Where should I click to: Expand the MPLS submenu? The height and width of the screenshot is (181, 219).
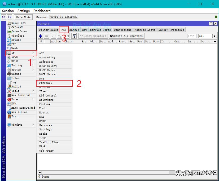click(21, 61)
